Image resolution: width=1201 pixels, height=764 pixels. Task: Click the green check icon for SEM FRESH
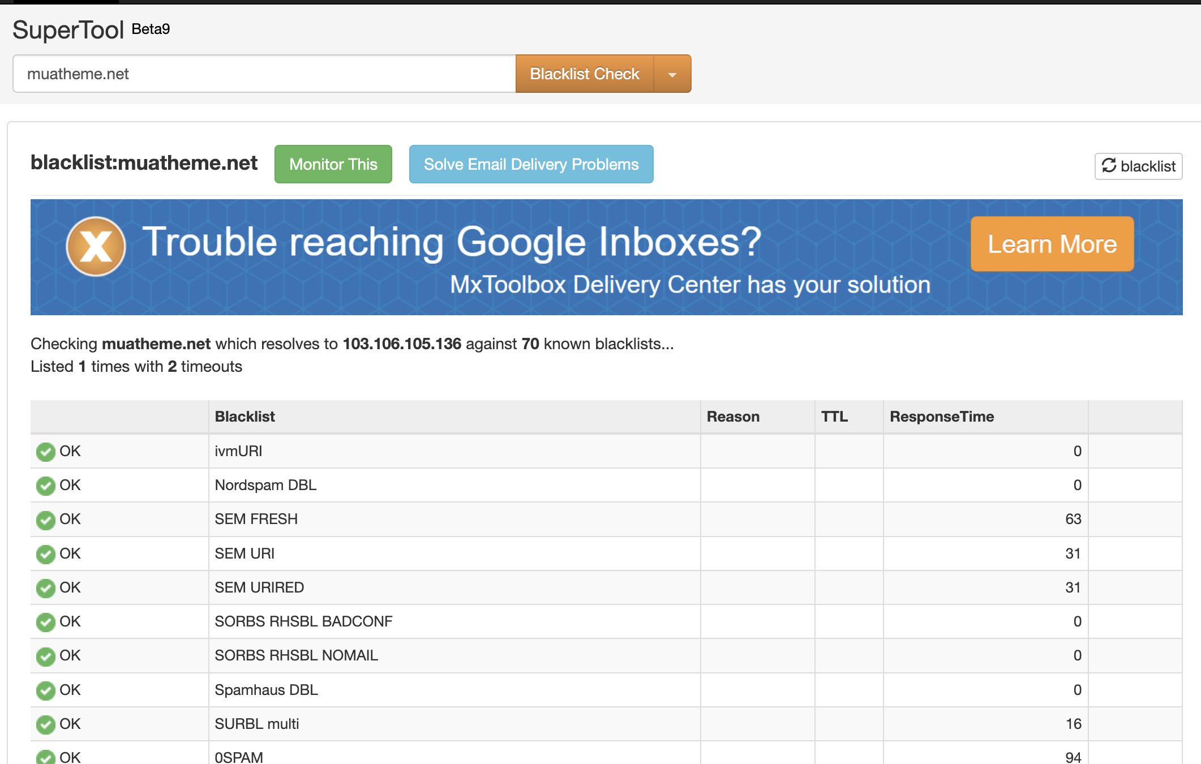[x=45, y=520]
